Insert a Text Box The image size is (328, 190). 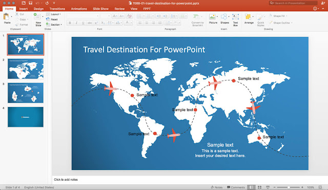236,19
